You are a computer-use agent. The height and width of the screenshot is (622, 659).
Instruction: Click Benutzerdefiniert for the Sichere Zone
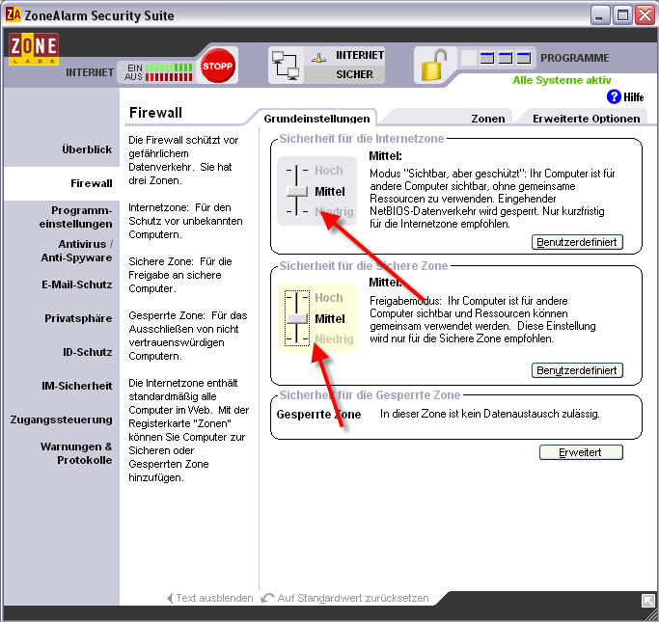click(x=577, y=370)
